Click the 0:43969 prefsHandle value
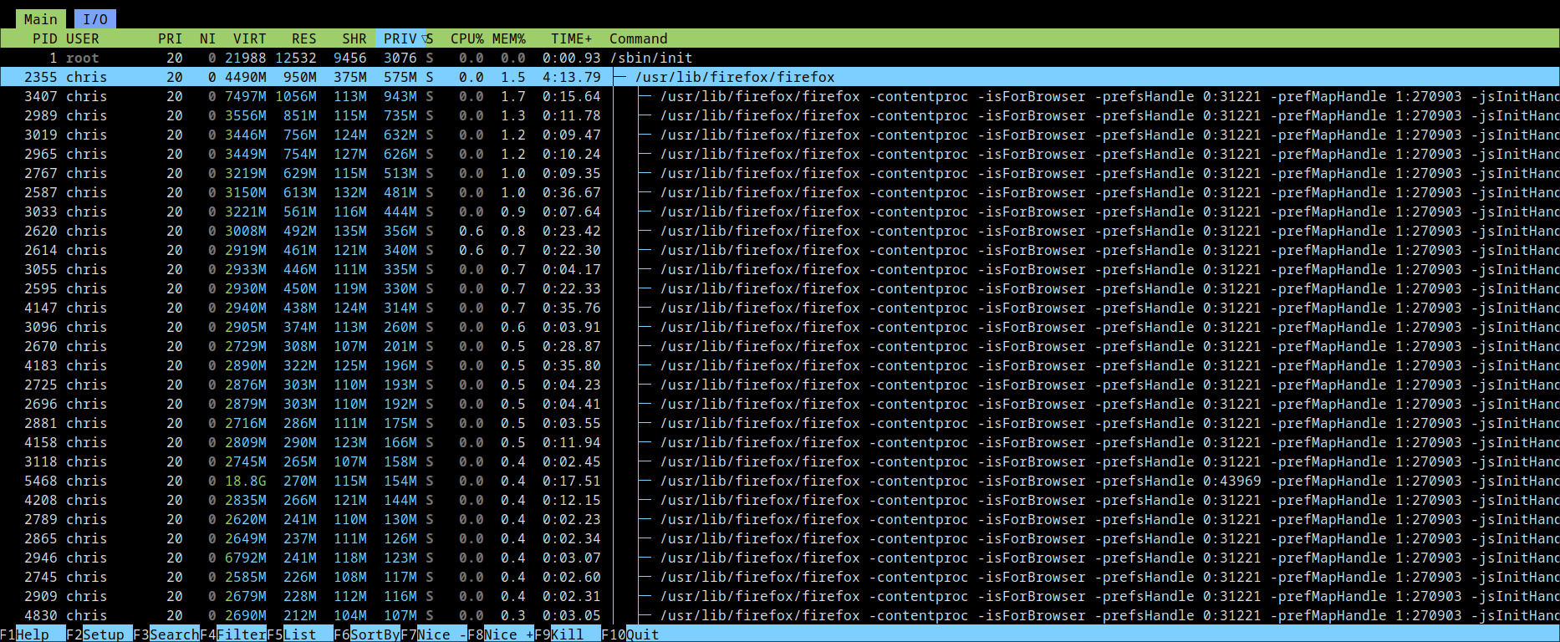Viewport: 1560px width, 642px height. [x=1232, y=481]
